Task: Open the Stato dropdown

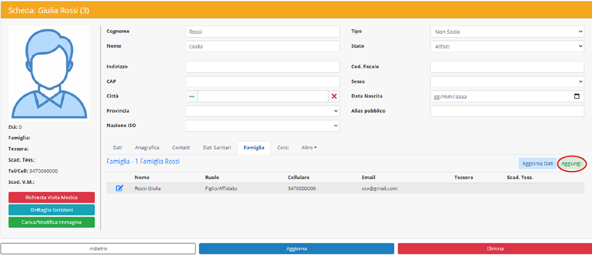Action: 507,46
